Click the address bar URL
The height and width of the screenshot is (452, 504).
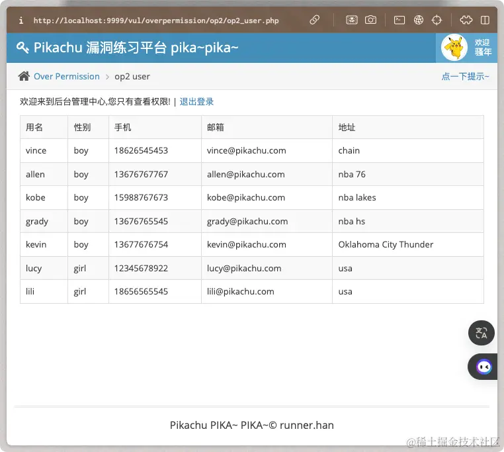[x=156, y=21]
